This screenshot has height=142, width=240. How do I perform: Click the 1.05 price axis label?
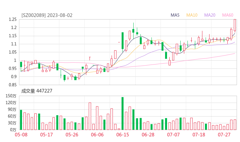(13, 52)
